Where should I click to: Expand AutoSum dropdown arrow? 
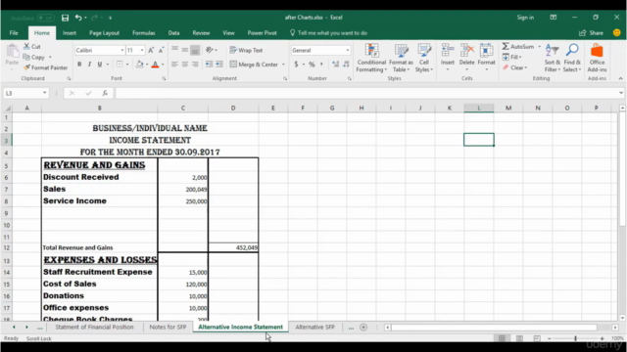[540, 47]
